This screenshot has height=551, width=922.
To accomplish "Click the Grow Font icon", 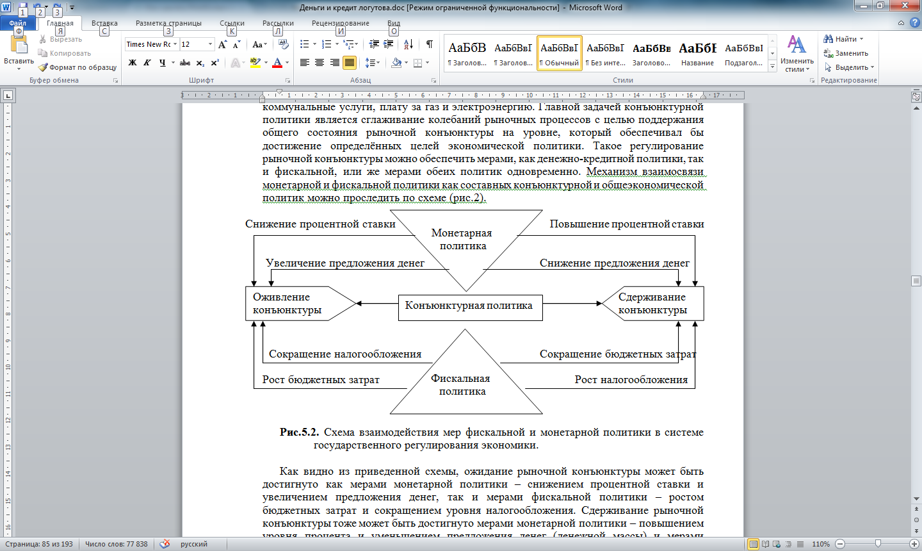I will pos(222,44).
